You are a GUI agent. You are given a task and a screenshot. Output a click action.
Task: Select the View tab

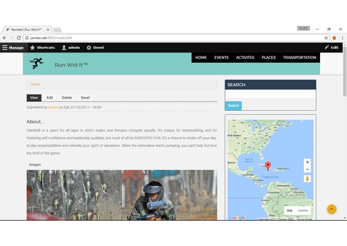point(34,98)
